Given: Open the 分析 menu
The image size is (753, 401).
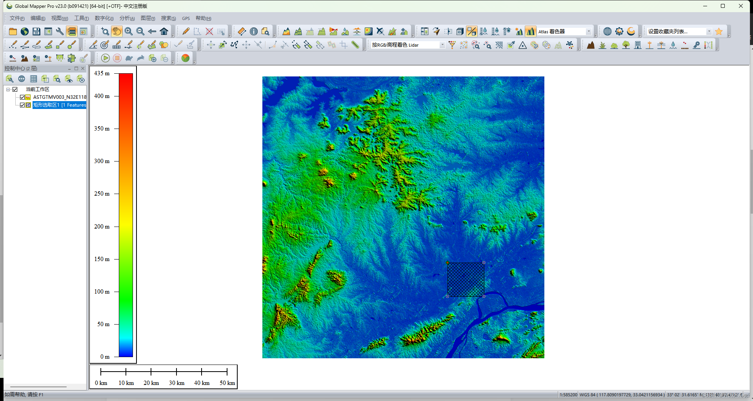Looking at the screenshot, I should (x=127, y=18).
